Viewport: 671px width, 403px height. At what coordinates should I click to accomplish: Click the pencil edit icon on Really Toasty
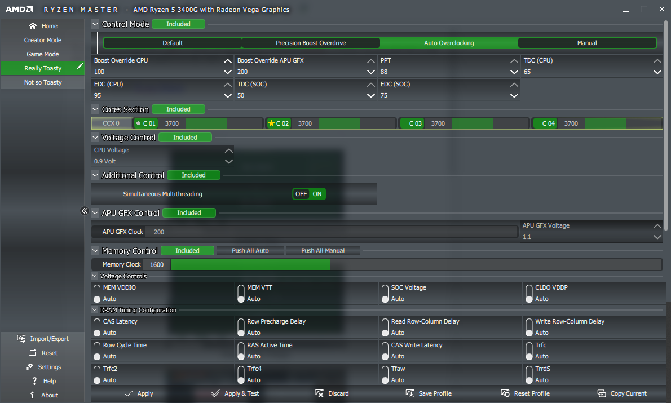pyautogui.click(x=80, y=67)
